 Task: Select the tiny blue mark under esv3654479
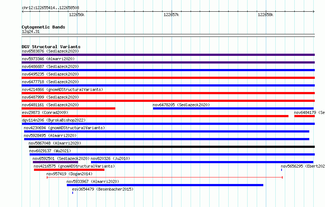[x=73, y=193]
